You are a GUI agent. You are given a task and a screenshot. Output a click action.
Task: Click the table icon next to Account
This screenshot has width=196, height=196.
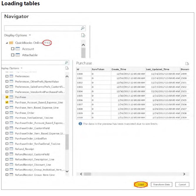[18, 49]
